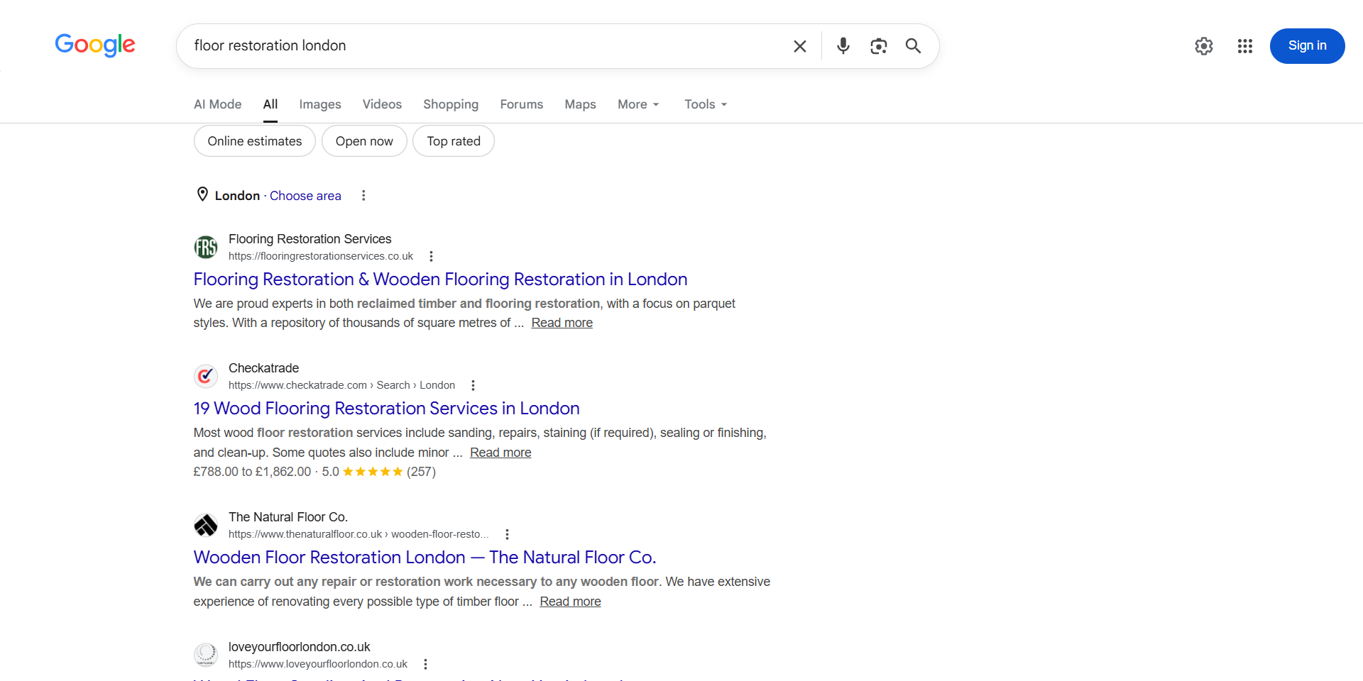
Task: Apply the Online estimates filter chip
Action: click(255, 141)
